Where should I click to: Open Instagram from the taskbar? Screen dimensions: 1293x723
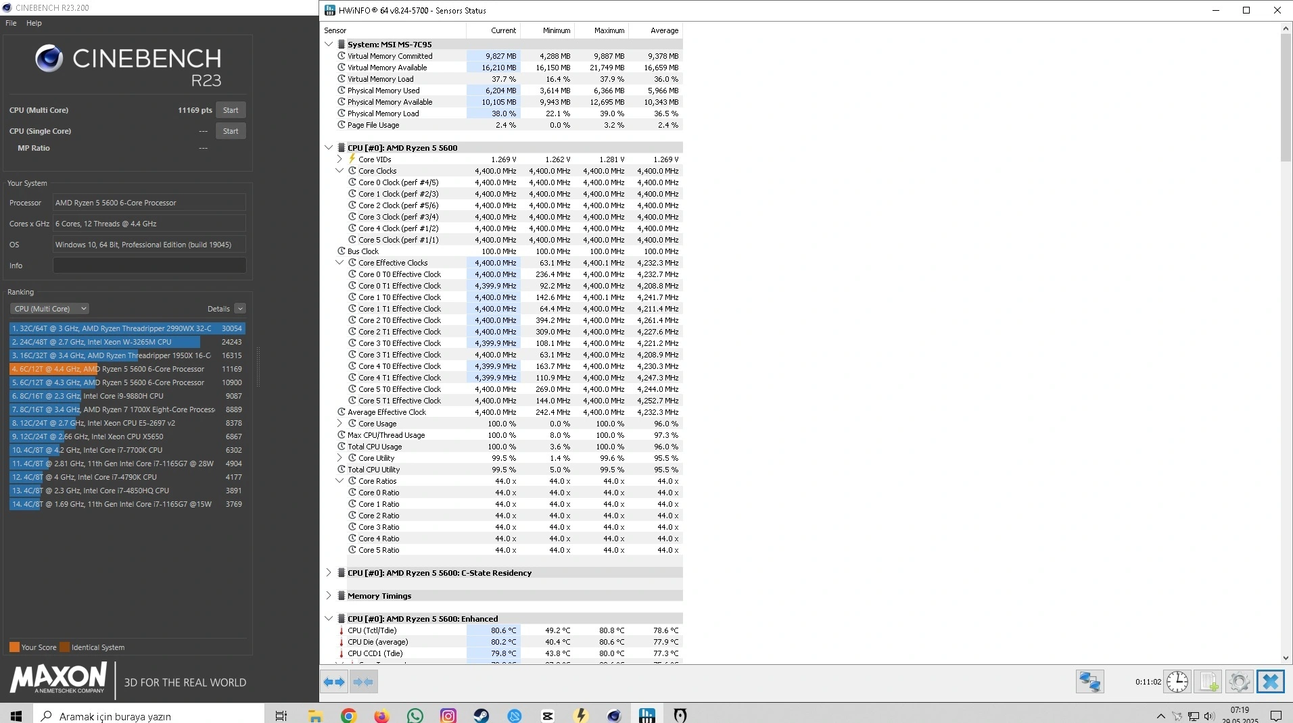[448, 716]
